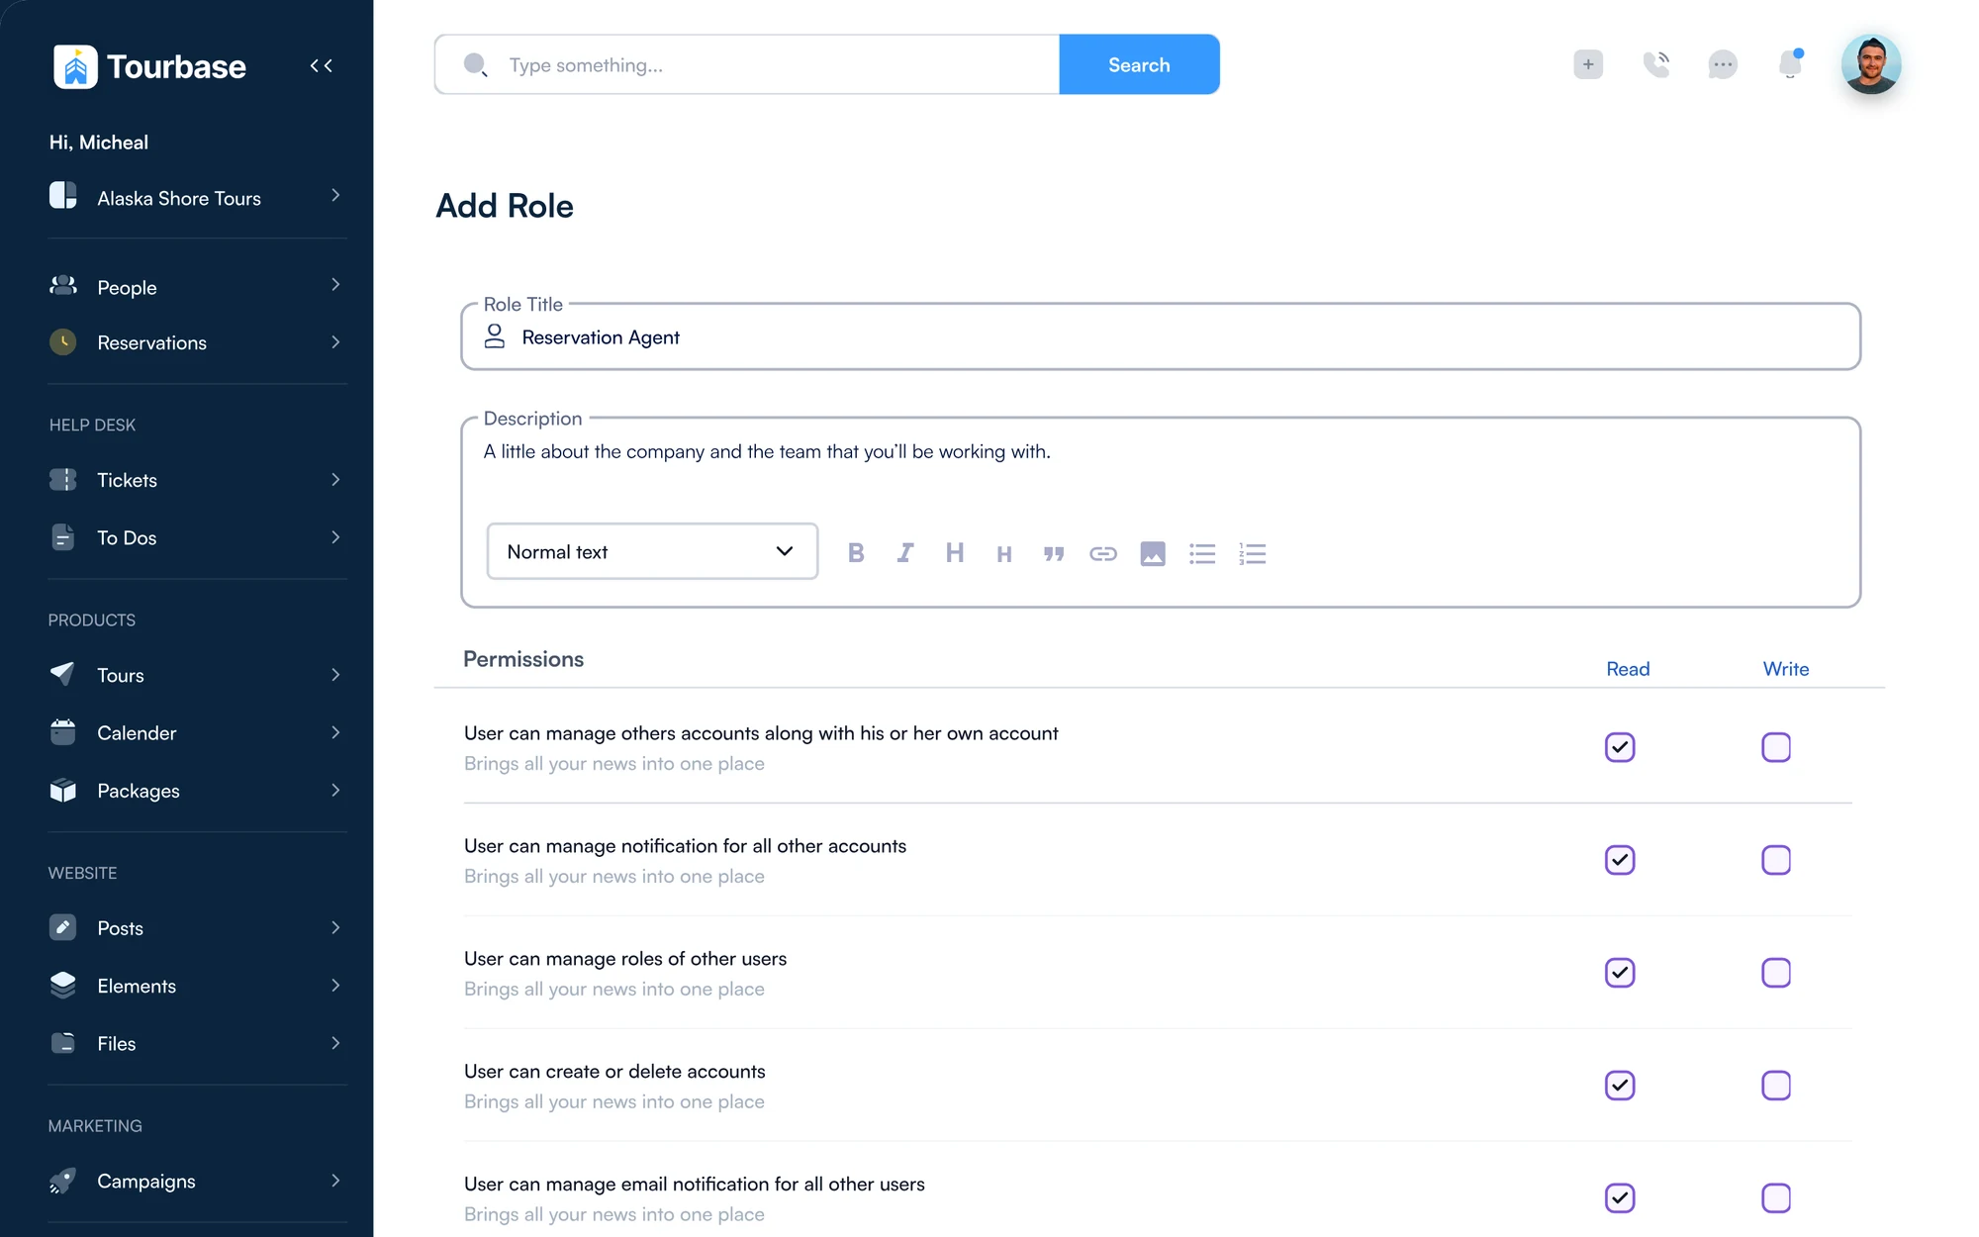This screenshot has height=1237, width=1979.
Task: Create a numbered list
Action: pyautogui.click(x=1252, y=553)
